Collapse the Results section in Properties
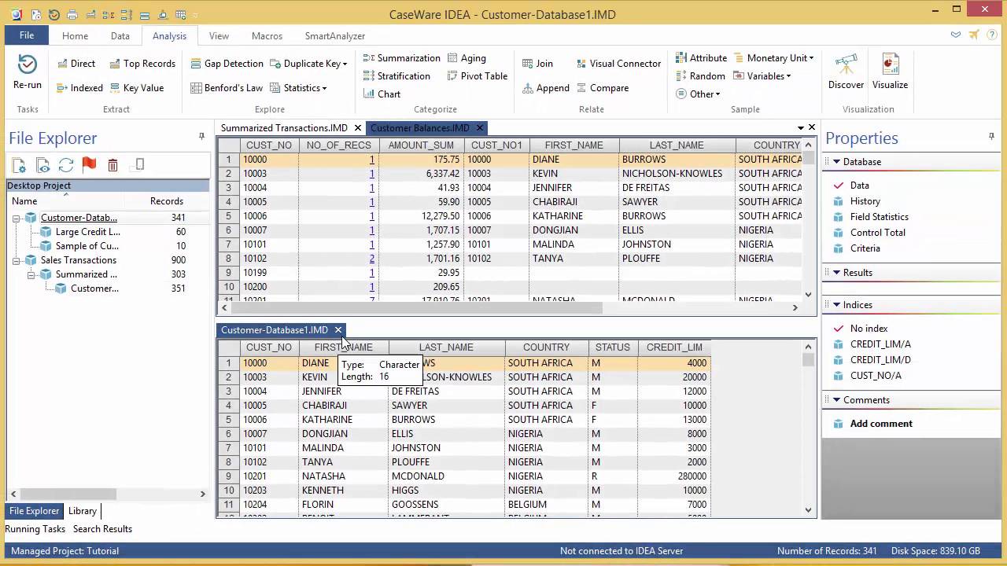The image size is (1007, 566). click(836, 273)
